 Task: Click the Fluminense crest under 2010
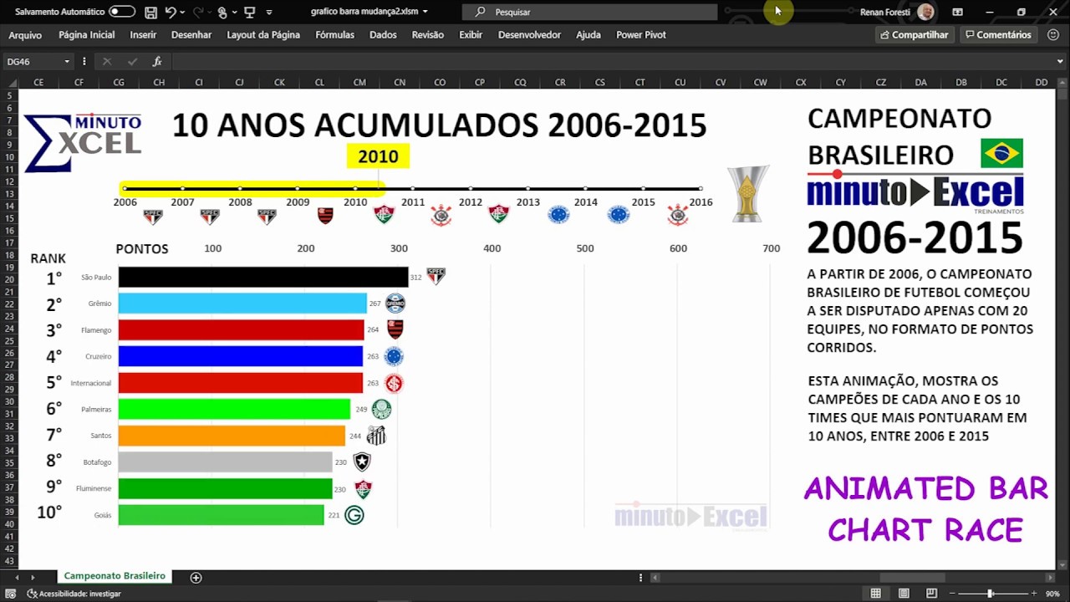384,215
